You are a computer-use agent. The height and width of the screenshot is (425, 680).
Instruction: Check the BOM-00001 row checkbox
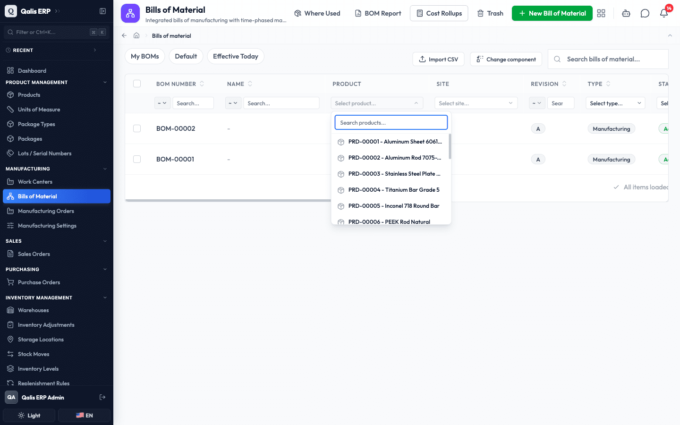137,159
